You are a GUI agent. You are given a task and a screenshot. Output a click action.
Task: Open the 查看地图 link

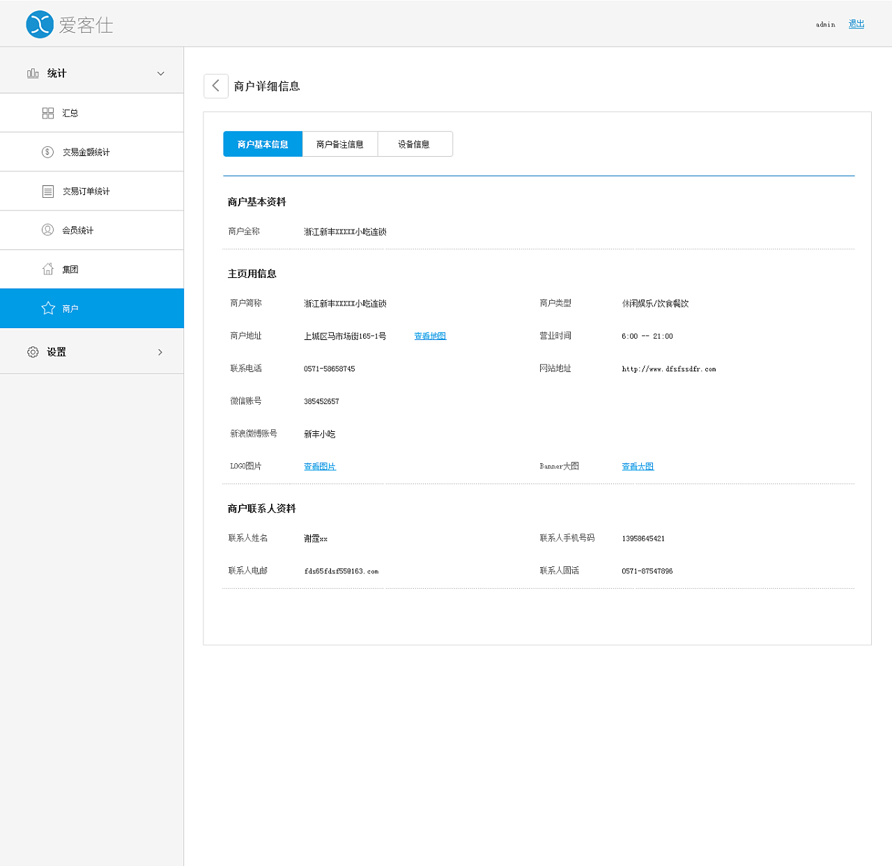click(x=430, y=336)
